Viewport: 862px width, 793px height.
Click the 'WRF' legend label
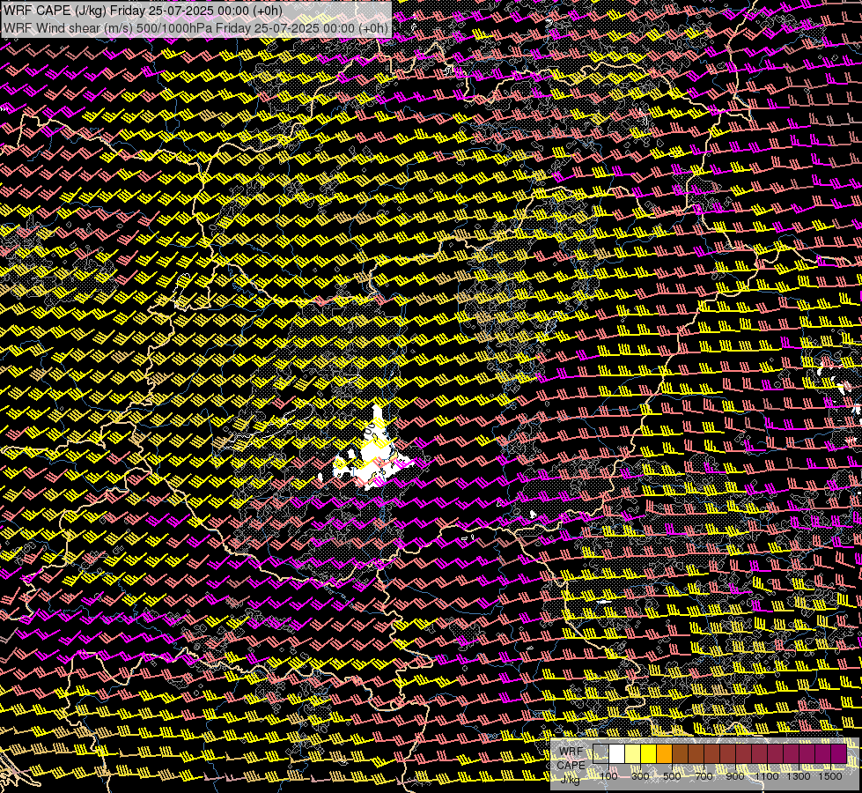(x=571, y=752)
